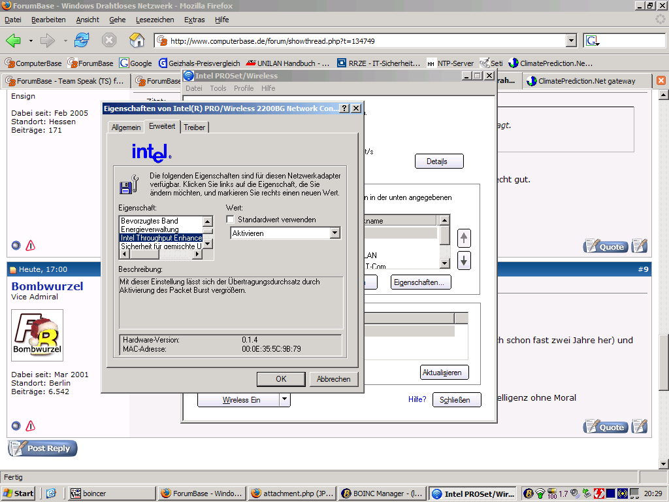The height and width of the screenshot is (502, 669).
Task: Expand the Wireless Ein dropdown arrow
Action: 285,400
